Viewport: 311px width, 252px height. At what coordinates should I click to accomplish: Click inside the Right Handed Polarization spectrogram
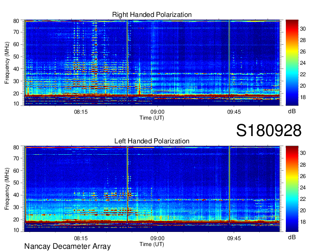(152, 63)
